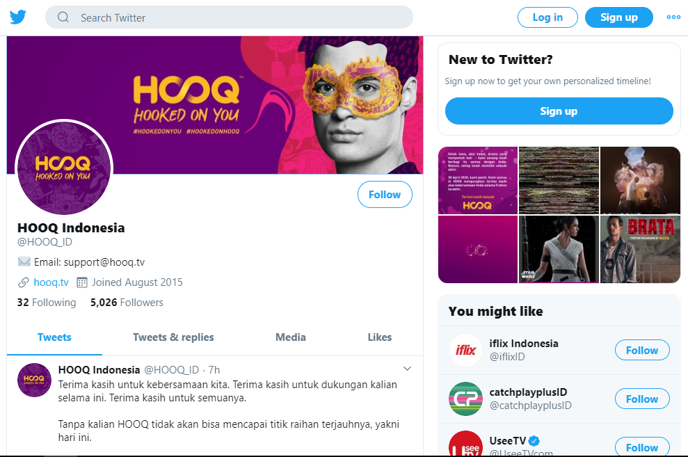Viewport: 688px width, 457px height.
Task: Open the Star Wars media thumbnail
Action: (x=558, y=249)
